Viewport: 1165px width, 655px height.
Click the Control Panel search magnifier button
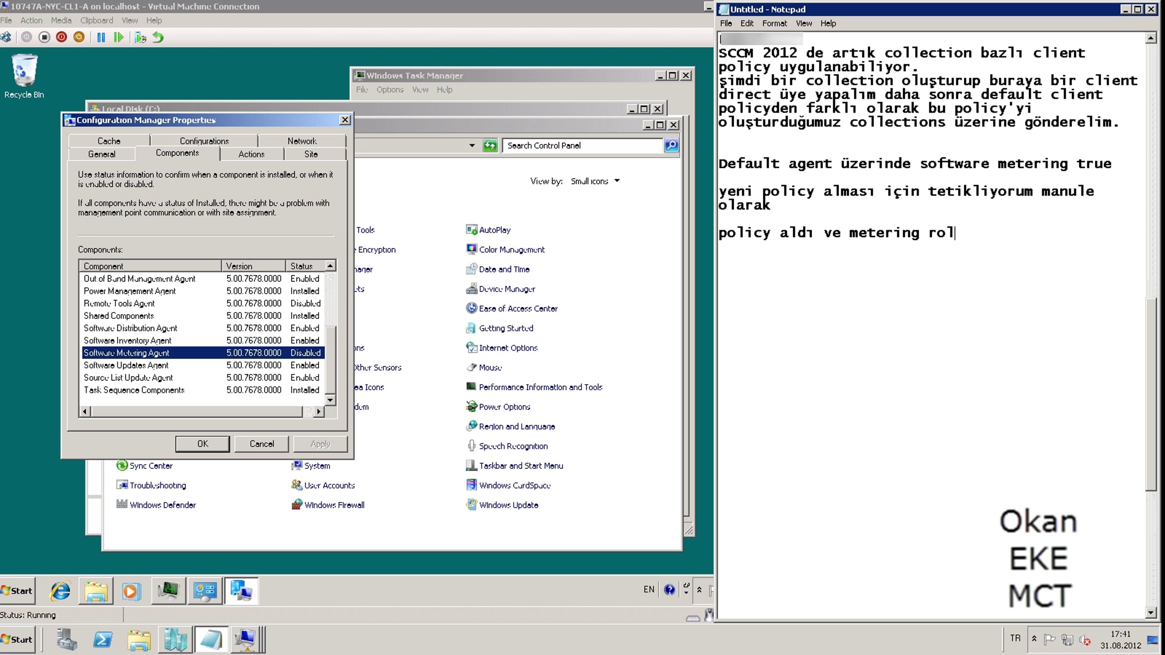click(x=671, y=146)
